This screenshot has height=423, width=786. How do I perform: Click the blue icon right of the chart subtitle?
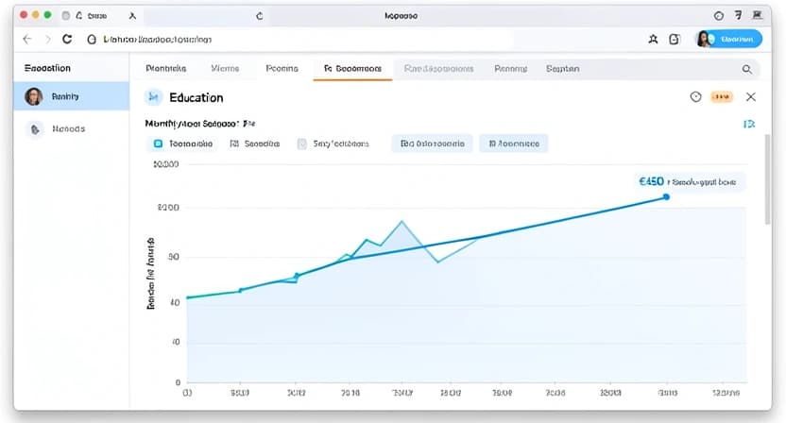coord(749,124)
